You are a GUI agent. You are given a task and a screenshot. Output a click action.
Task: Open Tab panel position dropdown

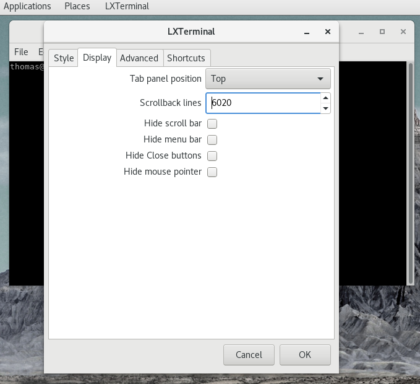pos(268,79)
